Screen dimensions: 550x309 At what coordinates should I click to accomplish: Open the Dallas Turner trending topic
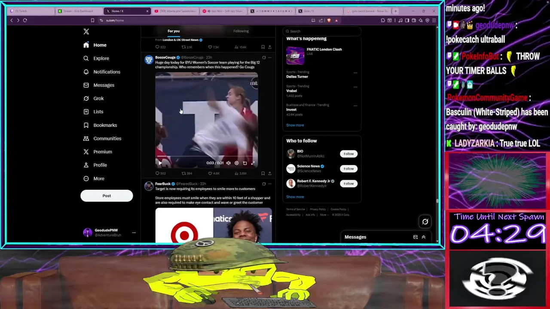(x=297, y=76)
